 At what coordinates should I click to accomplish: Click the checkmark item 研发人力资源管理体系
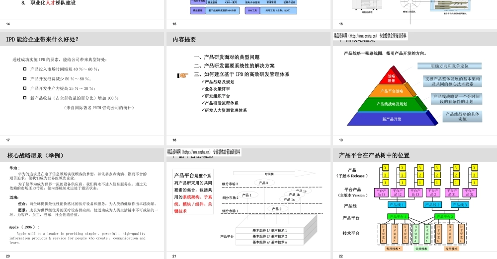pos(224,110)
